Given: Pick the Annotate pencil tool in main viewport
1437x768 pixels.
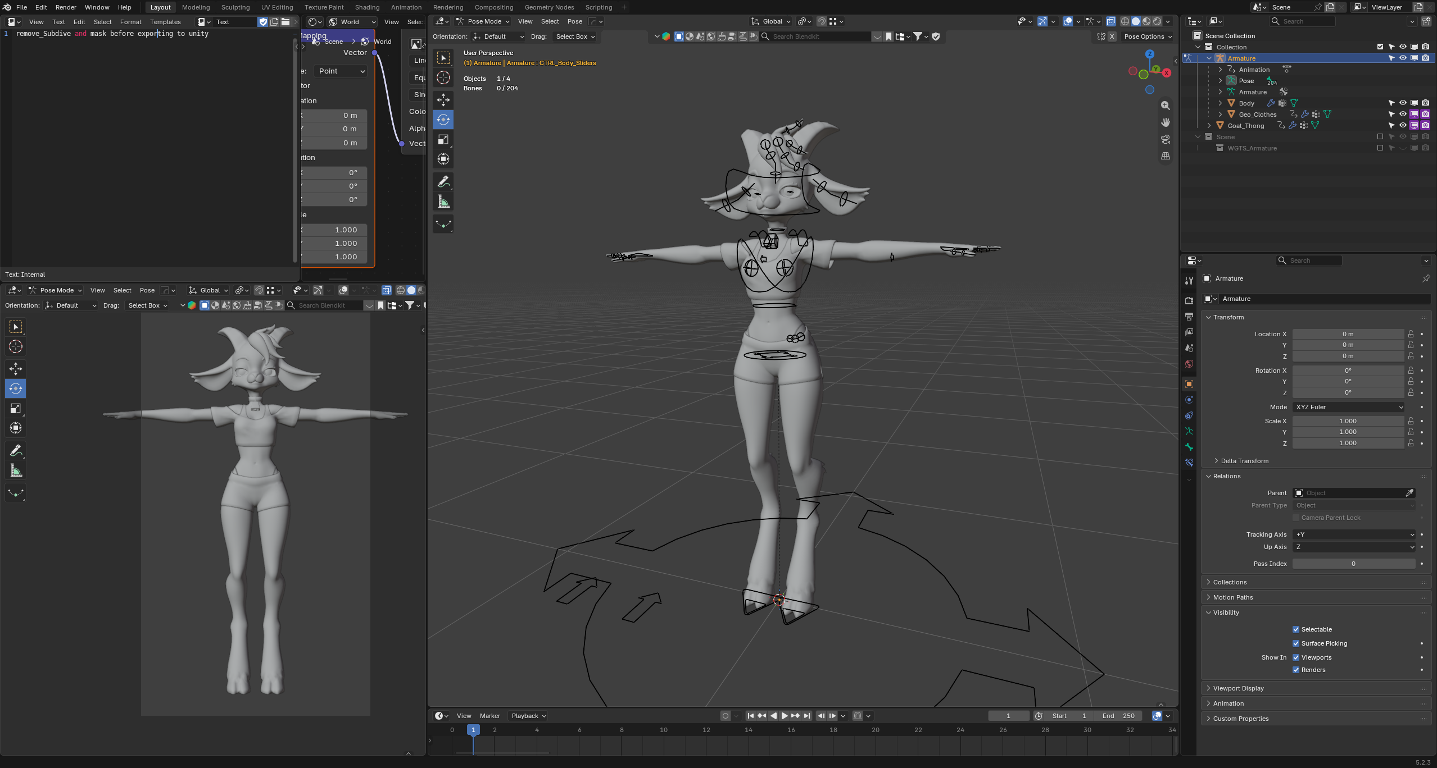Looking at the screenshot, I should (x=443, y=182).
